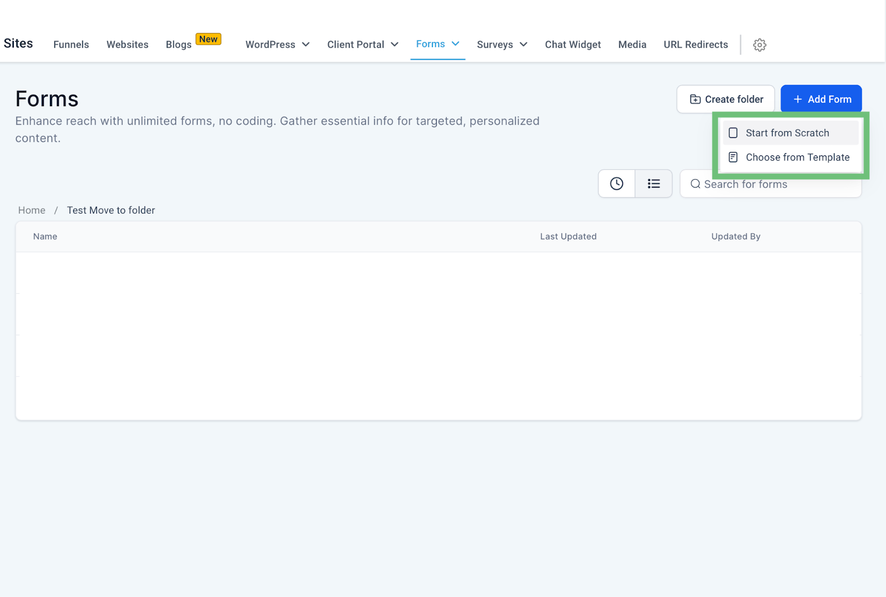Click the Forms tab label
886x597 pixels.
point(430,44)
